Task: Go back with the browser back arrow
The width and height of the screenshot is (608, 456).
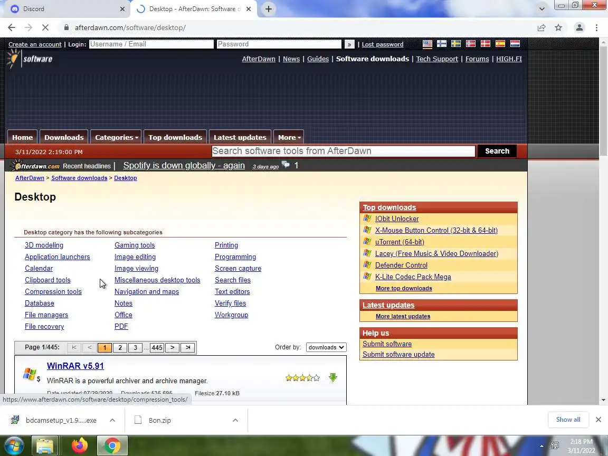Action: 12,27
